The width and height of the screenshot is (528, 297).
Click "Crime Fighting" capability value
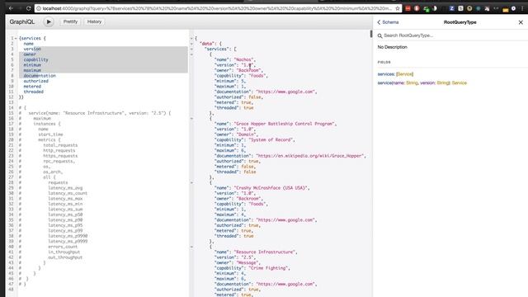(x=269, y=268)
